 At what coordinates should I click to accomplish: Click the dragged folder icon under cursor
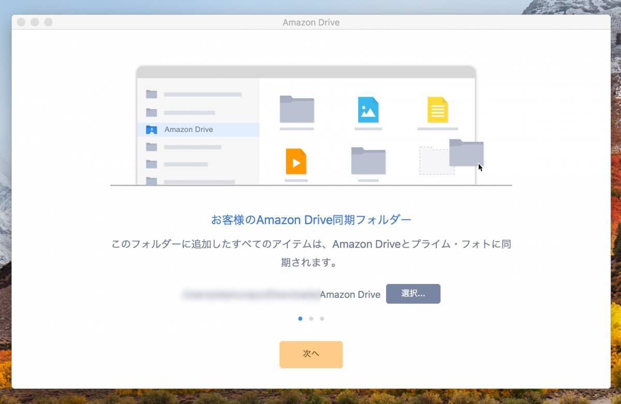tap(466, 153)
